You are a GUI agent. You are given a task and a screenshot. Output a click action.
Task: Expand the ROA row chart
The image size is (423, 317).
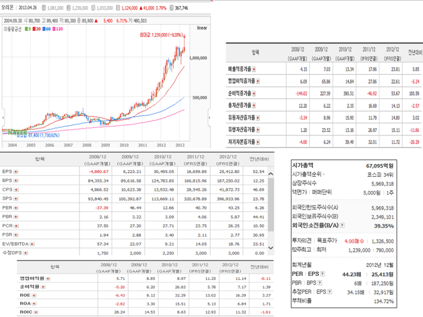[34, 303]
